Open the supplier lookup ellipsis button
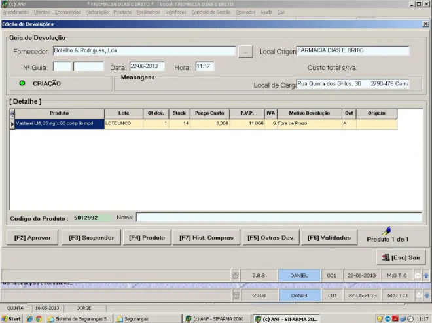Viewport: 432px width, 323px height. pos(245,52)
